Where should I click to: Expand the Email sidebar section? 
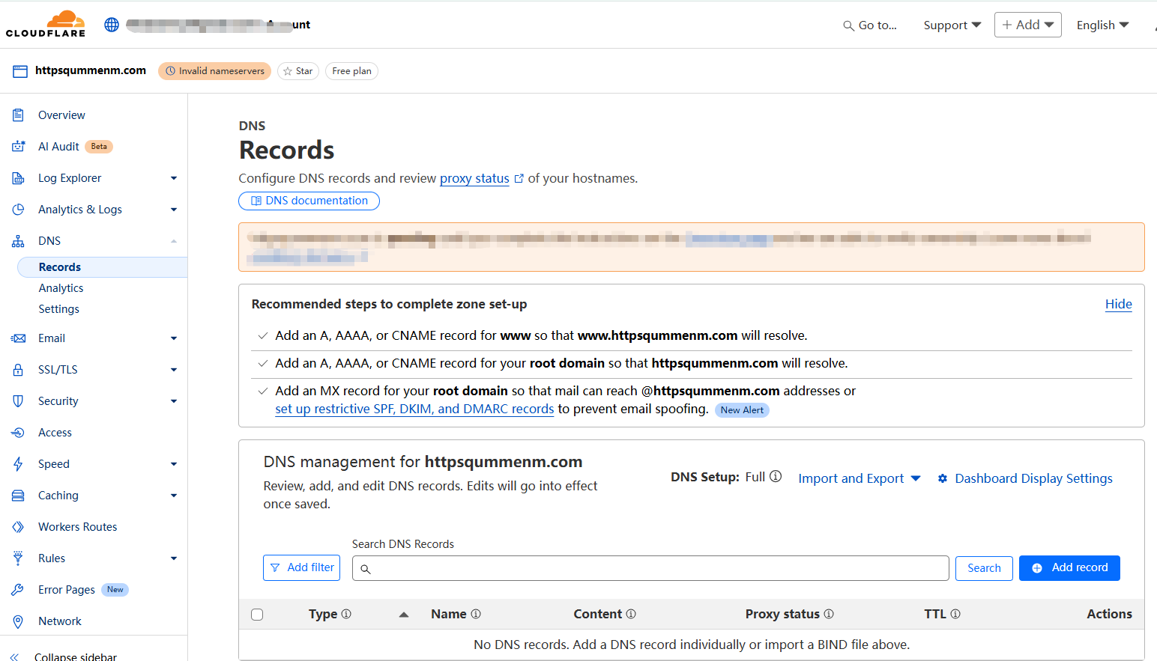[x=174, y=338]
